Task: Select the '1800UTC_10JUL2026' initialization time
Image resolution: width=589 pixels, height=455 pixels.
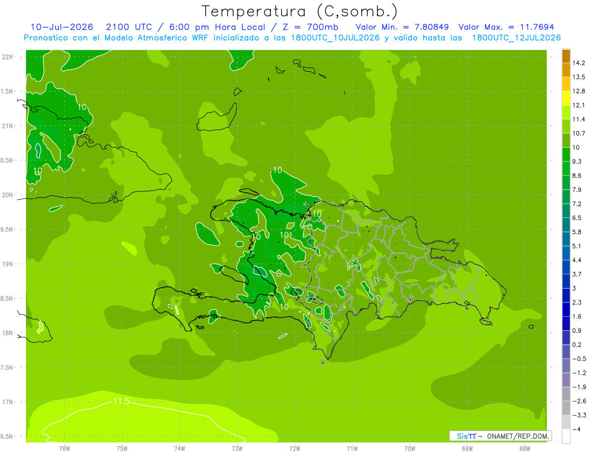Action: [x=334, y=38]
